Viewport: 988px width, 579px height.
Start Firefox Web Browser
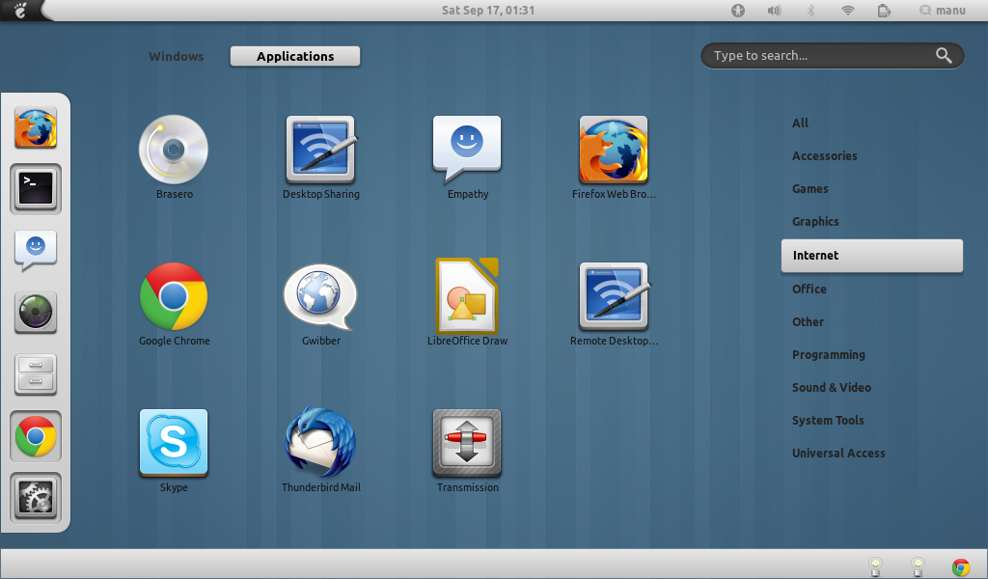click(x=614, y=150)
